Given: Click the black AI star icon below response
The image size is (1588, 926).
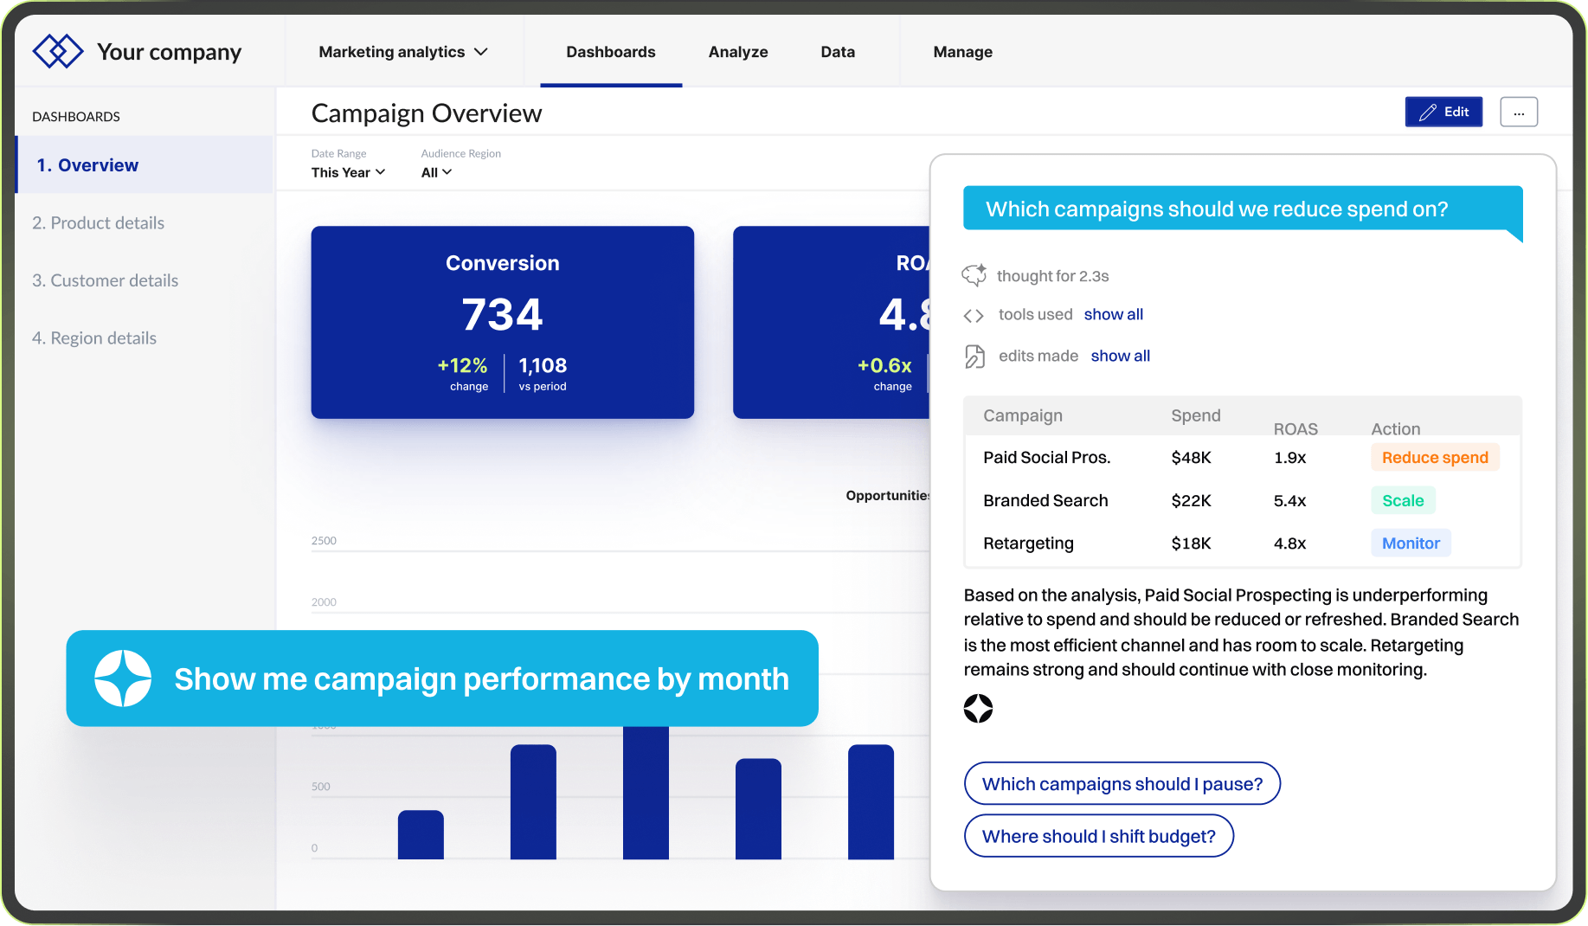Looking at the screenshot, I should pyautogui.click(x=978, y=709).
